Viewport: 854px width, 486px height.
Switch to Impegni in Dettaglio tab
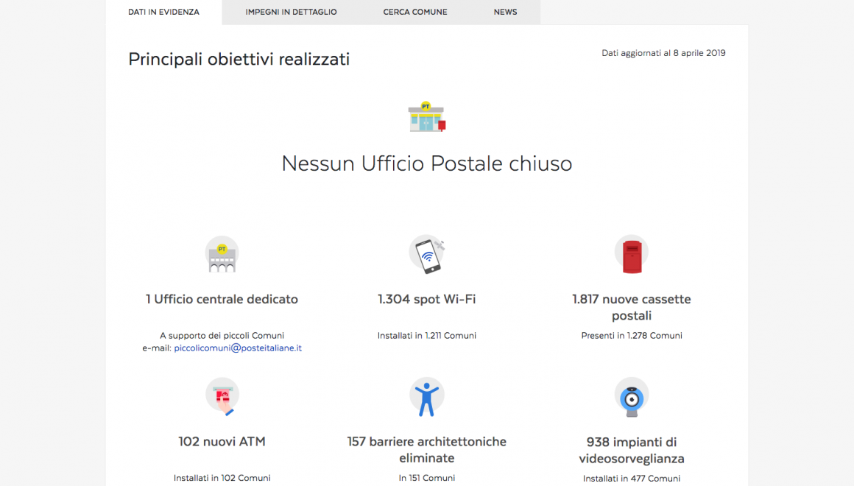click(x=291, y=12)
